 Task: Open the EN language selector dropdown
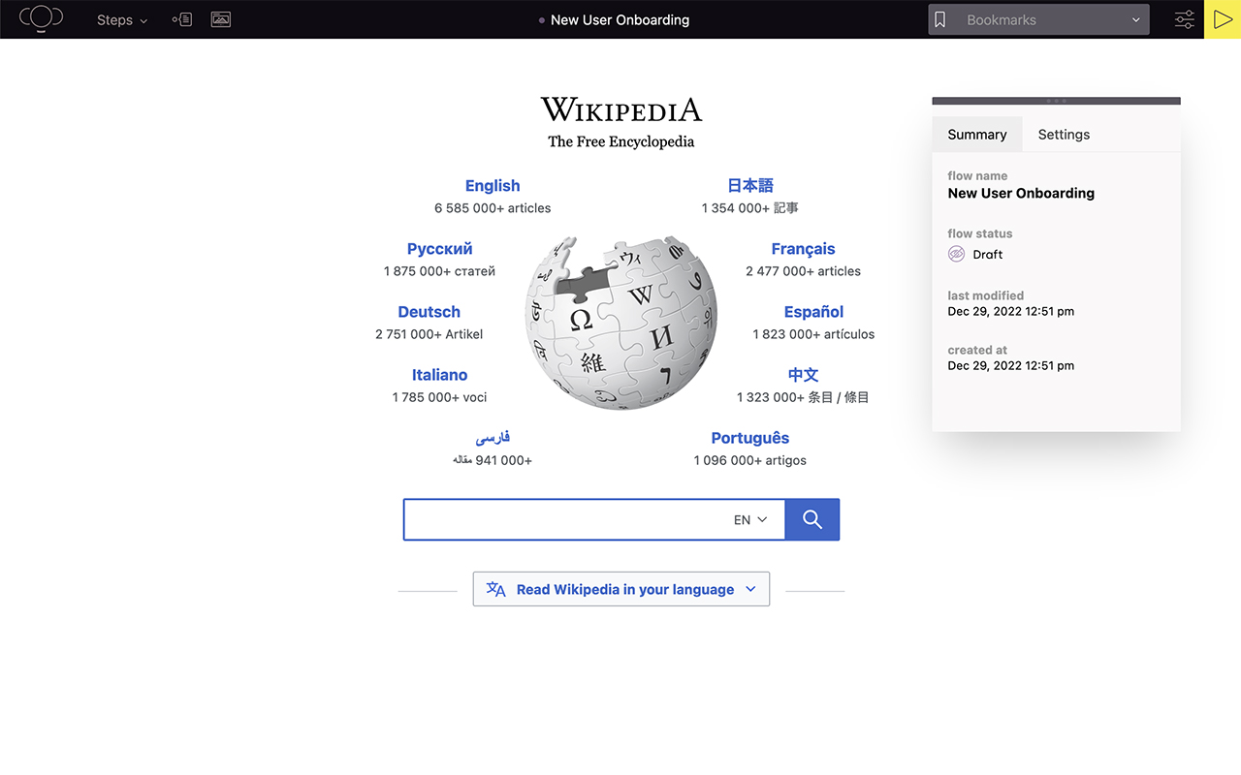750,519
